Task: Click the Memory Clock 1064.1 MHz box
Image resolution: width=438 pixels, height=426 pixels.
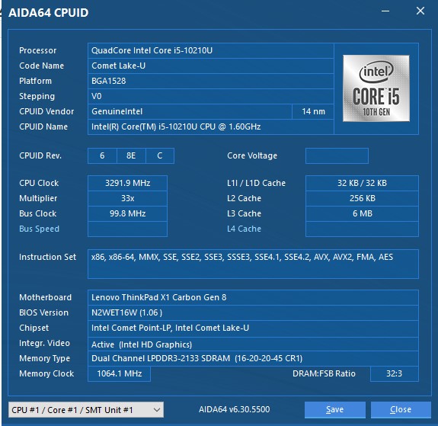Action: 120,373
